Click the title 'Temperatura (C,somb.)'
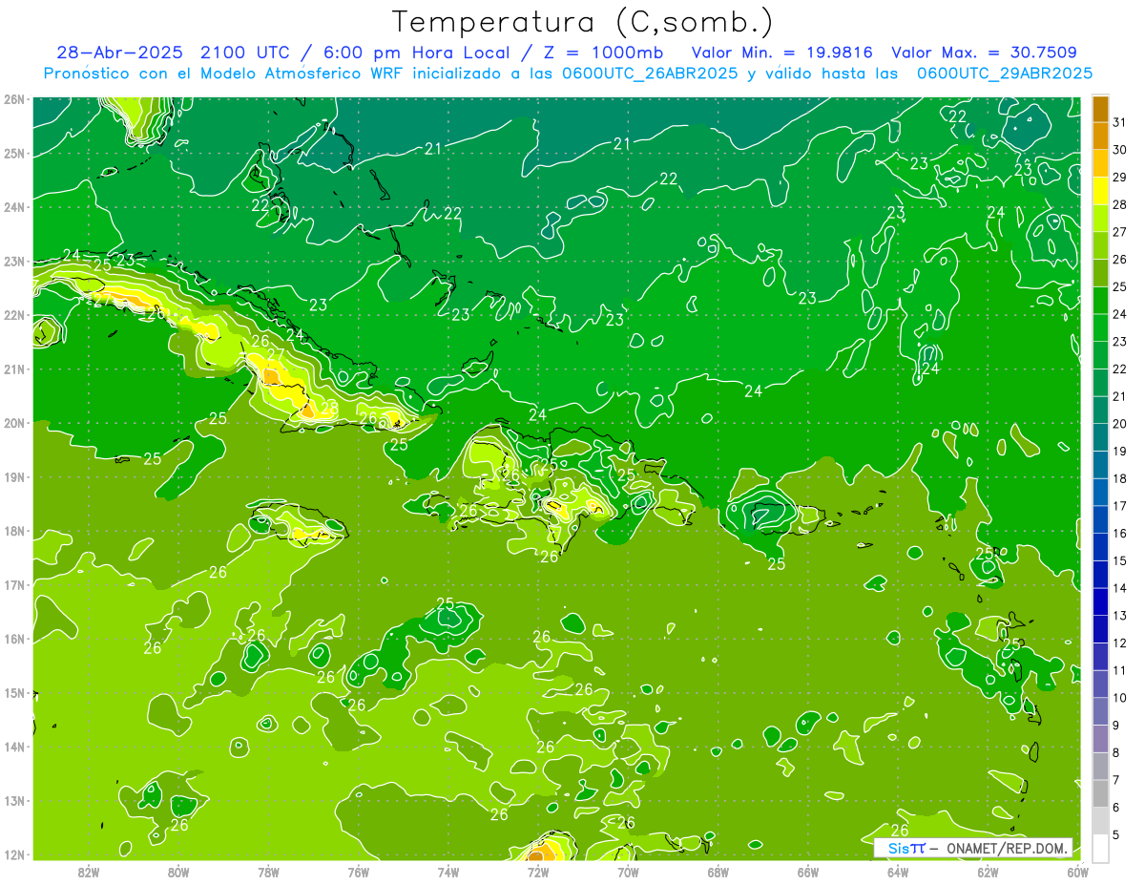 click(x=583, y=23)
